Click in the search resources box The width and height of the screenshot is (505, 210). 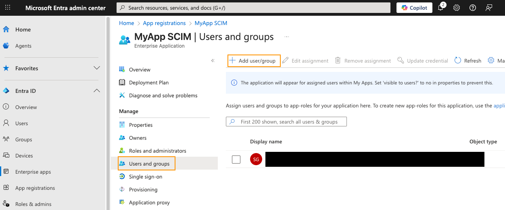[x=253, y=8]
